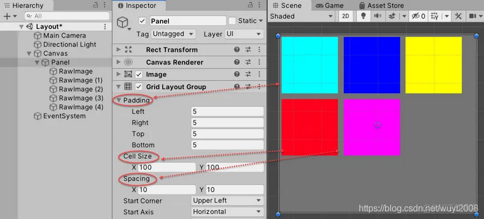Expand the Canvas Renderer component
The height and width of the screenshot is (219, 484).
tap(118, 62)
